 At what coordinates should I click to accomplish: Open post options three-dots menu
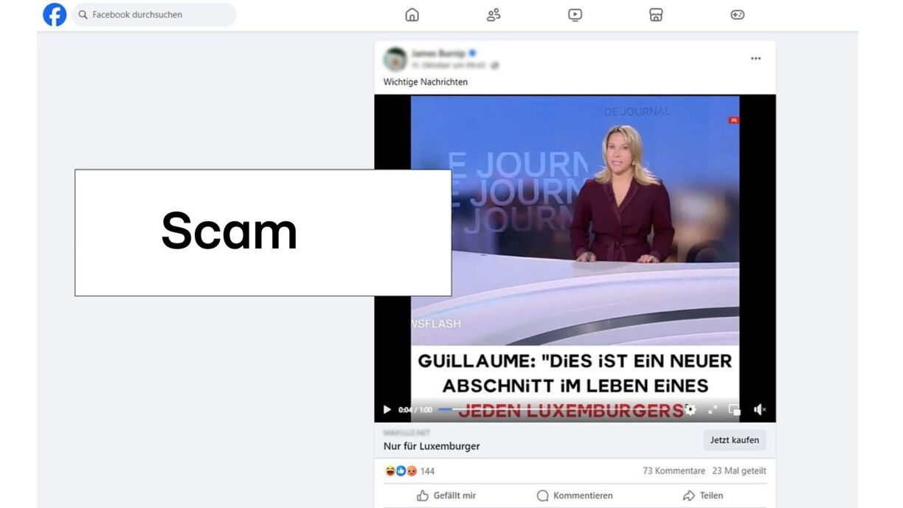coord(755,58)
